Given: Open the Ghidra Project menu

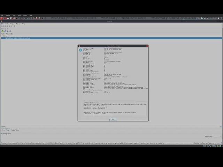Looking at the screenshot, I should tap(12, 24).
